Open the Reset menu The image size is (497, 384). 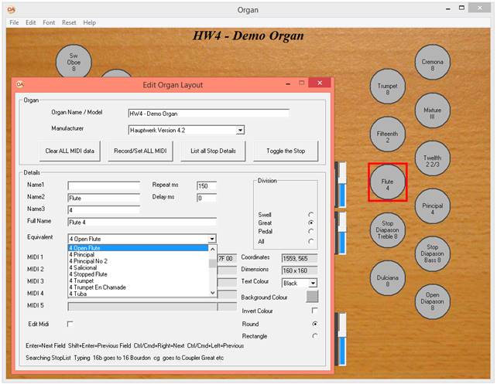pyautogui.click(x=69, y=22)
